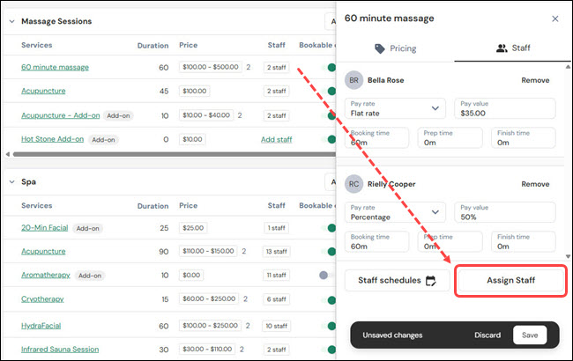Open Staff schedules

pos(398,280)
